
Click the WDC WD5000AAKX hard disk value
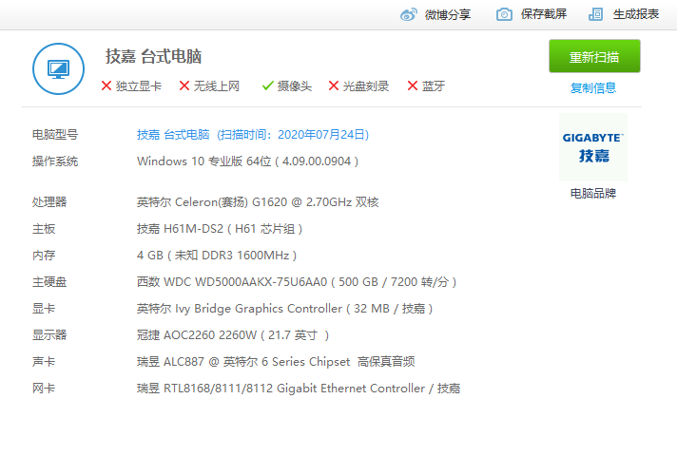pos(297,282)
